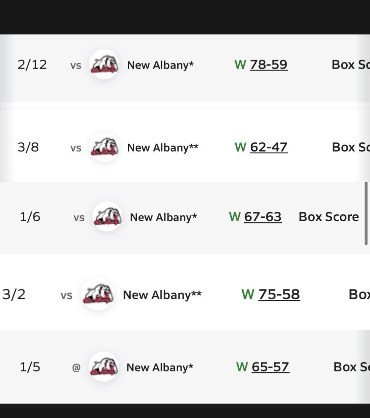Click the New Albany bulldog logo in the 1/6 row

point(107,217)
